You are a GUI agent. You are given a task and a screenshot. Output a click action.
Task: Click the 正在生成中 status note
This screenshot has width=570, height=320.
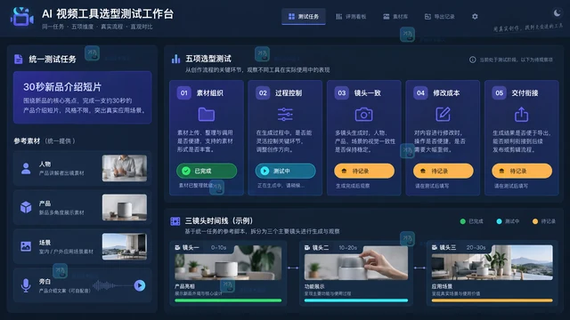[x=281, y=186]
